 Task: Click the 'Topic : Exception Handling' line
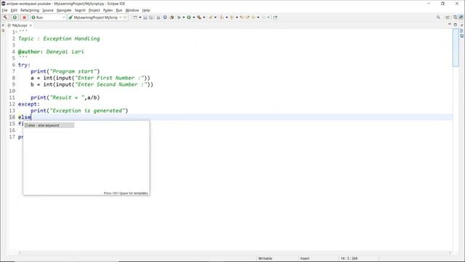click(59, 39)
